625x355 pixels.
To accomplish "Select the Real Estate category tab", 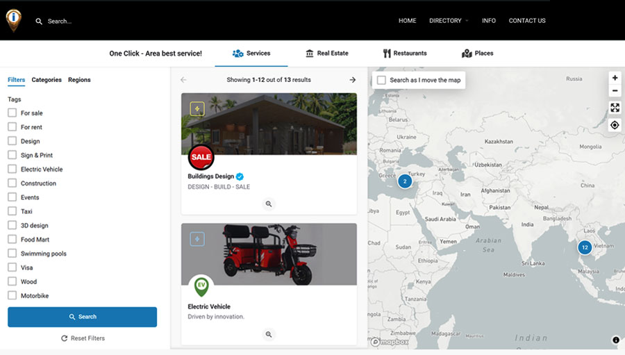I will tap(326, 53).
